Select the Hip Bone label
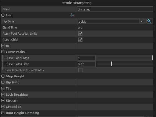 tap(8, 21)
